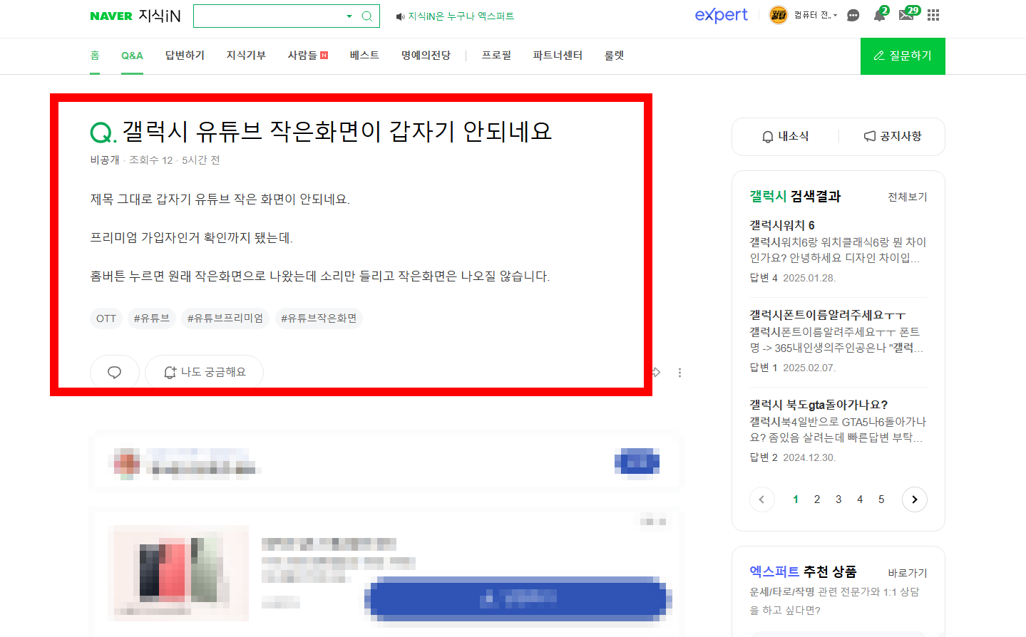Image resolution: width=1026 pixels, height=637 pixels.
Task: Go to the 지식iN logo homepage
Action: pos(160,16)
